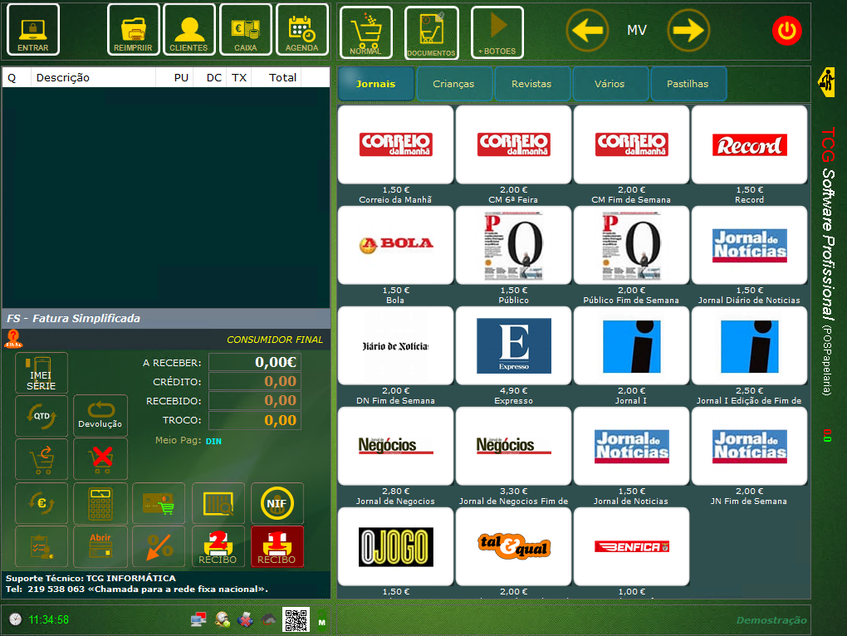Screen dimensions: 847x636
Task: Click the network computers status icon
Action: (198, 619)
